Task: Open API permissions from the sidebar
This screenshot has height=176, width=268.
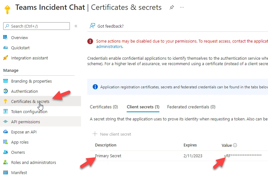Action: pos(41,122)
